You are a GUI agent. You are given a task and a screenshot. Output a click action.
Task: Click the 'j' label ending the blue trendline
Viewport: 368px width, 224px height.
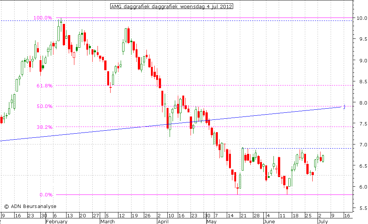point(344,106)
